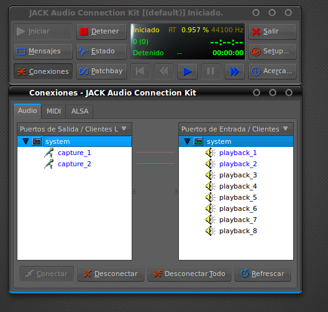Click the output system client card icon
The image size is (328, 312).
tap(37, 141)
